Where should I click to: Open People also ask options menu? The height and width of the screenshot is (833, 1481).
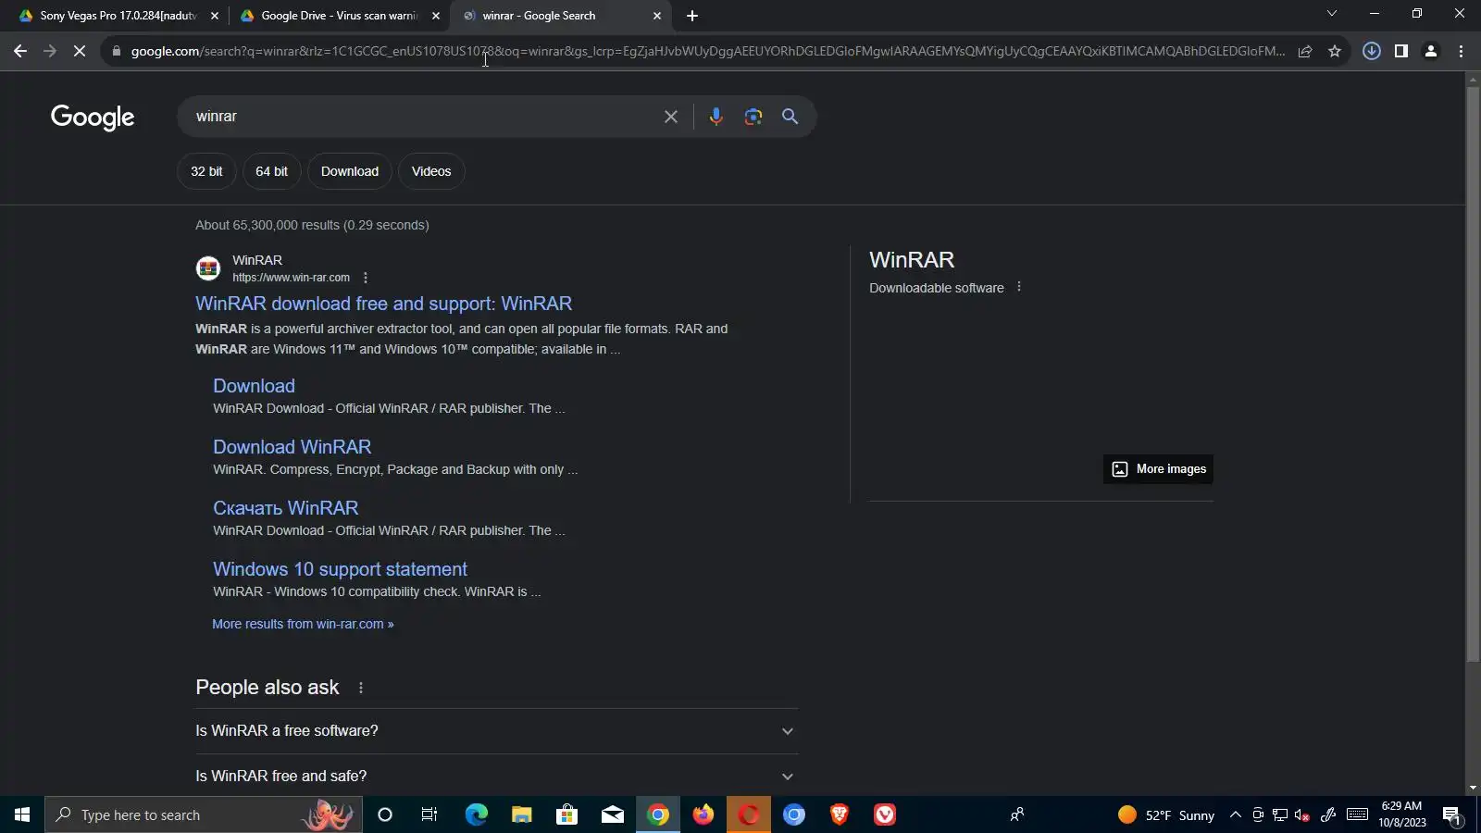coord(361,688)
